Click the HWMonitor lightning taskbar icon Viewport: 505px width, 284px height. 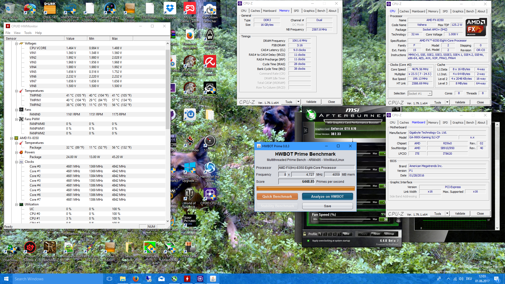[x=187, y=279]
